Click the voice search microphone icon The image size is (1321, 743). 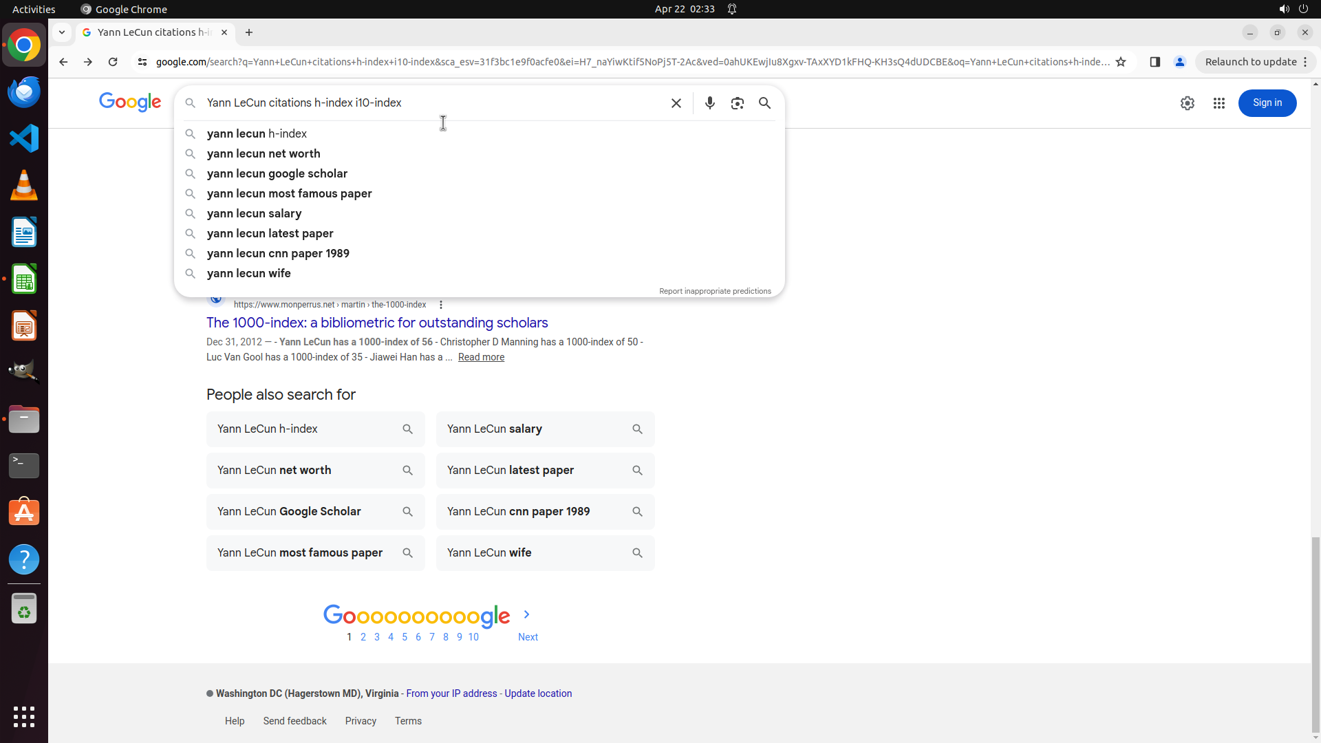point(709,103)
